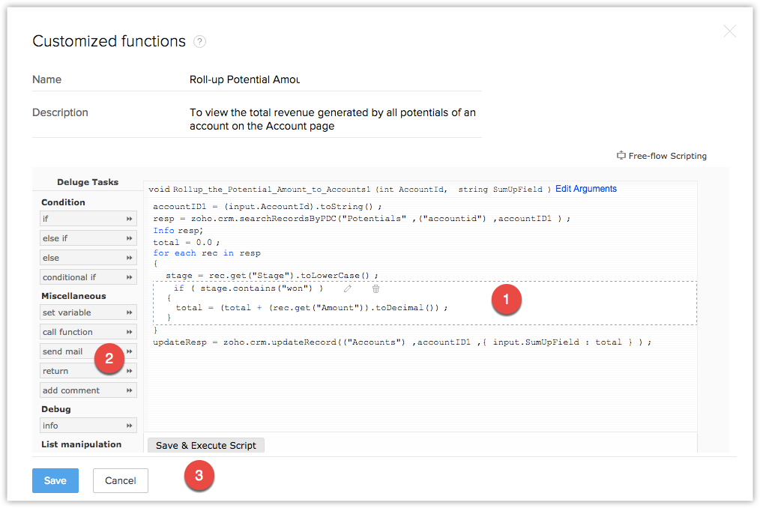The height and width of the screenshot is (508, 760).
Task: Insert the 'else if' condition task
Action: click(x=88, y=238)
